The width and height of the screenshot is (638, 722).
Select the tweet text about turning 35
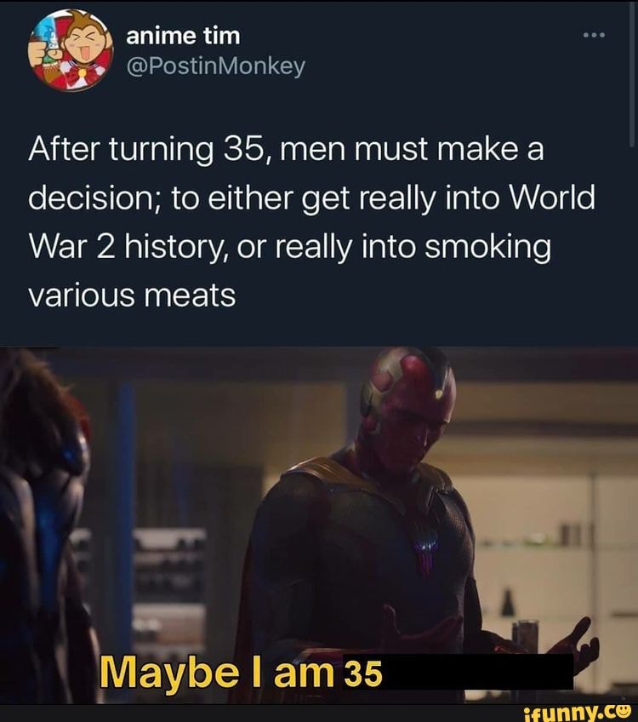[311, 222]
